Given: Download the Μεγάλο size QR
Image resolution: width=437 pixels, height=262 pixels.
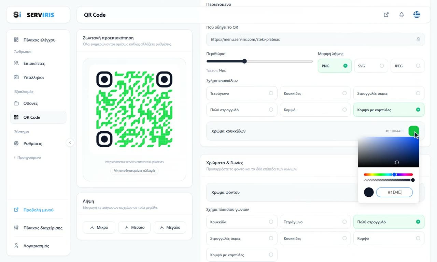Looking at the screenshot, I should (170, 227).
